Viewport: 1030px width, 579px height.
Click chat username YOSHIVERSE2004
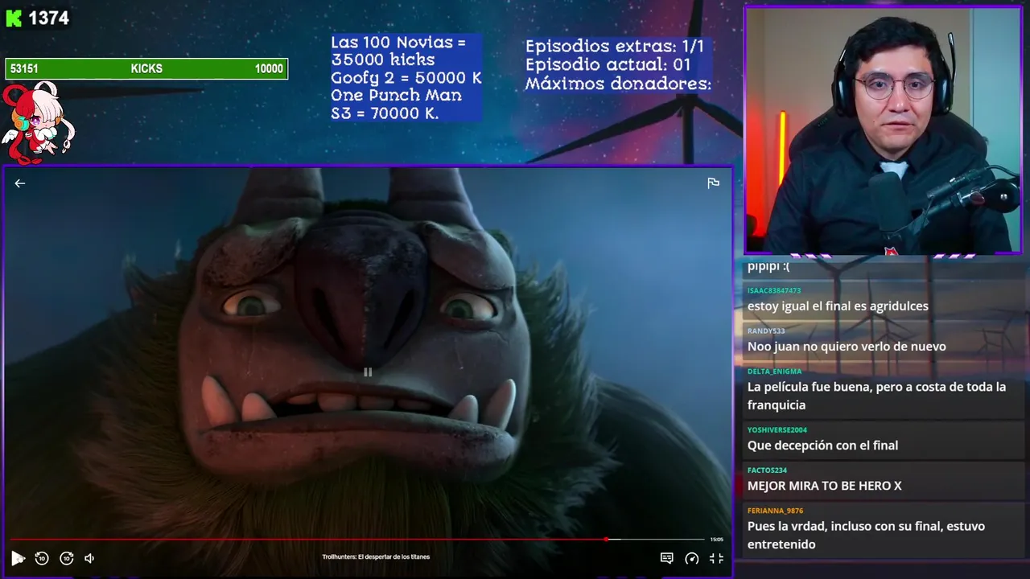[x=777, y=429]
